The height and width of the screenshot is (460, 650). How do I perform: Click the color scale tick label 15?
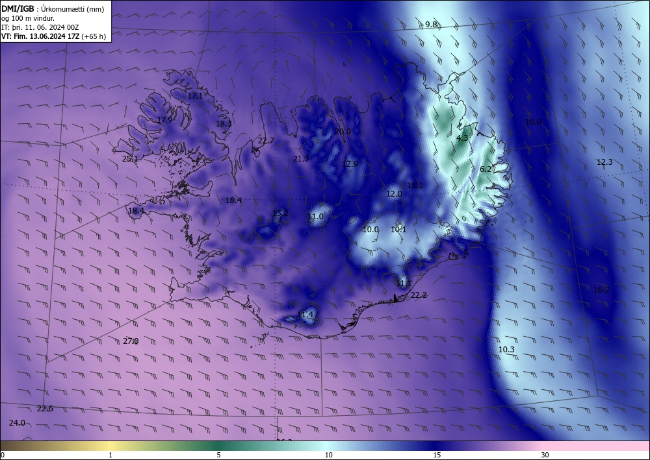[437, 455]
